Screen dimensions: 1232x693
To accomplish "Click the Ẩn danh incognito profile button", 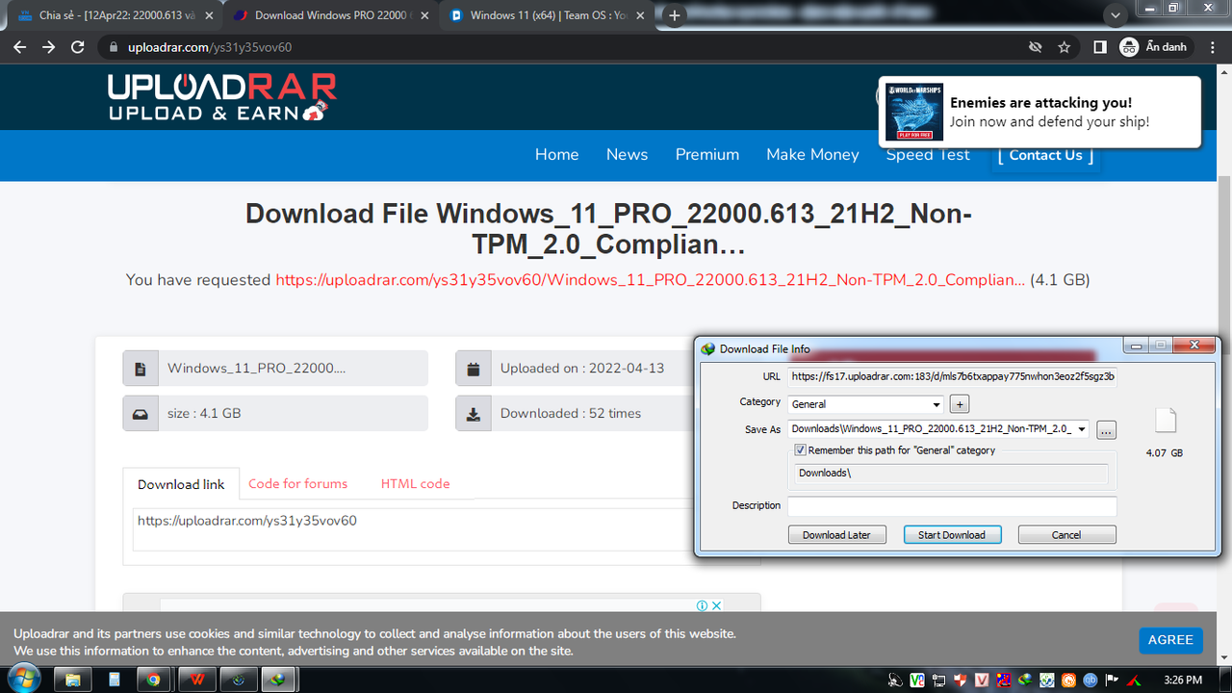I will 1155,47.
